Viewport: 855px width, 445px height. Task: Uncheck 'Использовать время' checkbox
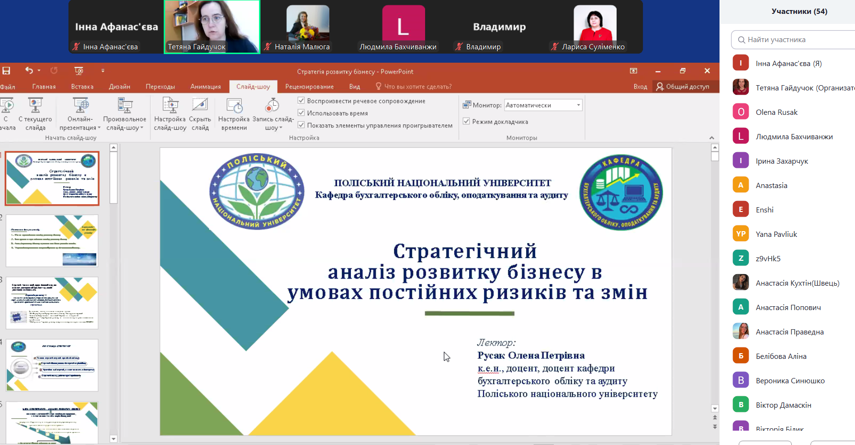[301, 113]
